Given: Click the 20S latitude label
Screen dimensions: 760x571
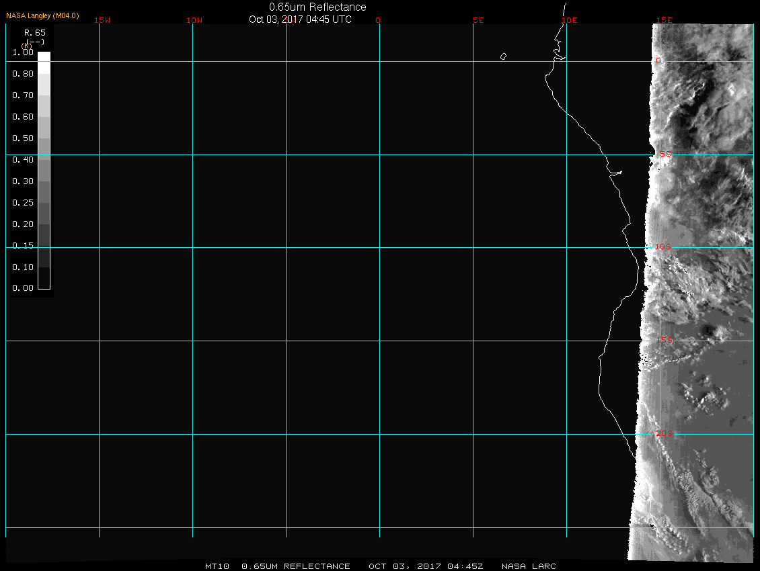Looking at the screenshot, I should [664, 434].
